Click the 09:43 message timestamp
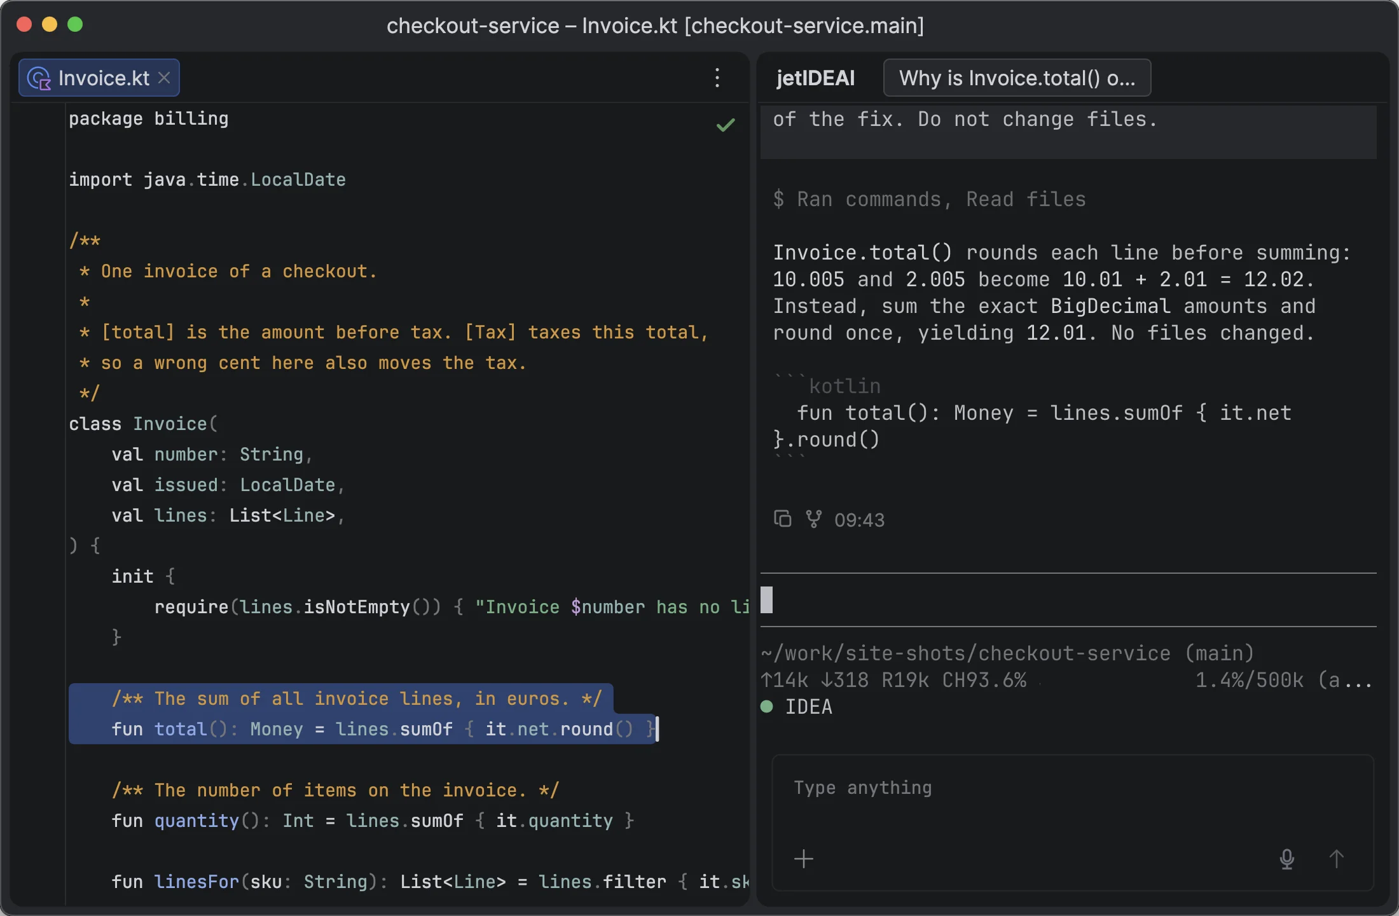Image resolution: width=1399 pixels, height=916 pixels. [859, 520]
